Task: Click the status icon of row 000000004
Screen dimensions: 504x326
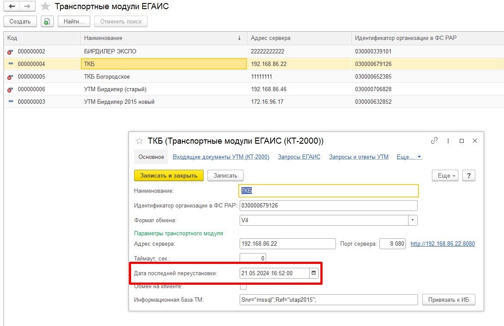Action: click(10, 64)
